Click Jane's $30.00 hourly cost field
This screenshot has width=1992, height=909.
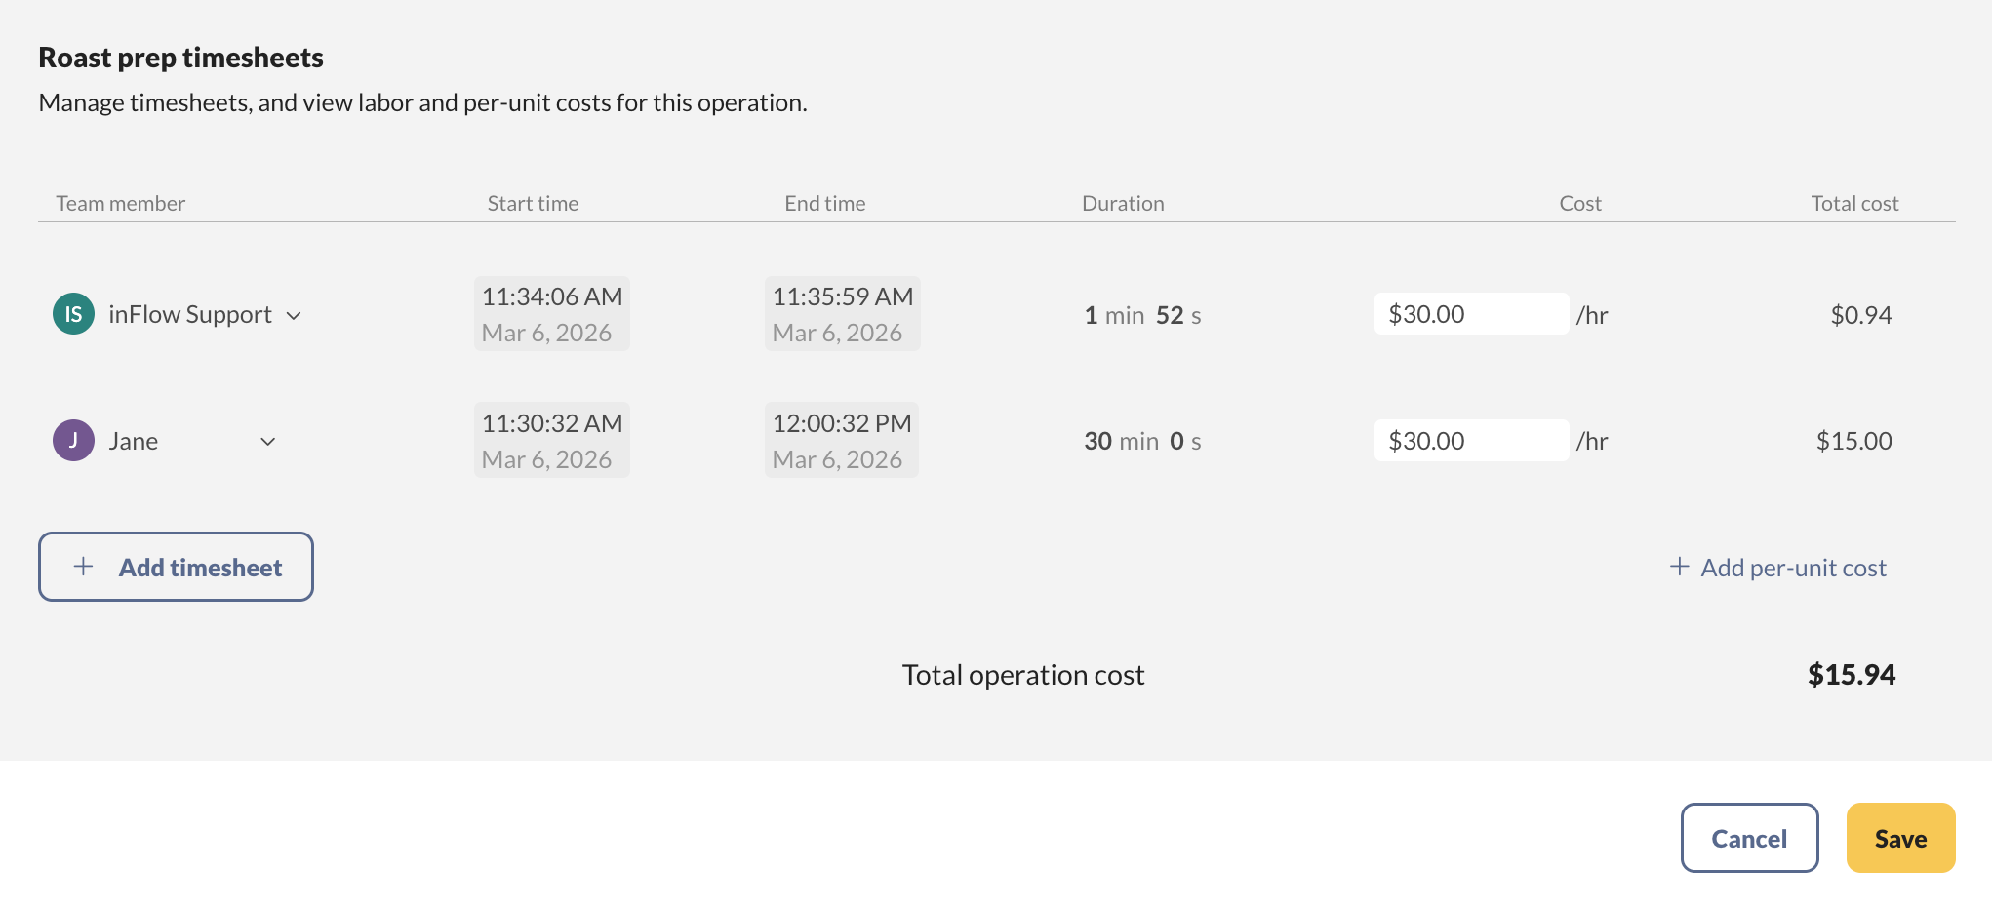pos(1471,440)
